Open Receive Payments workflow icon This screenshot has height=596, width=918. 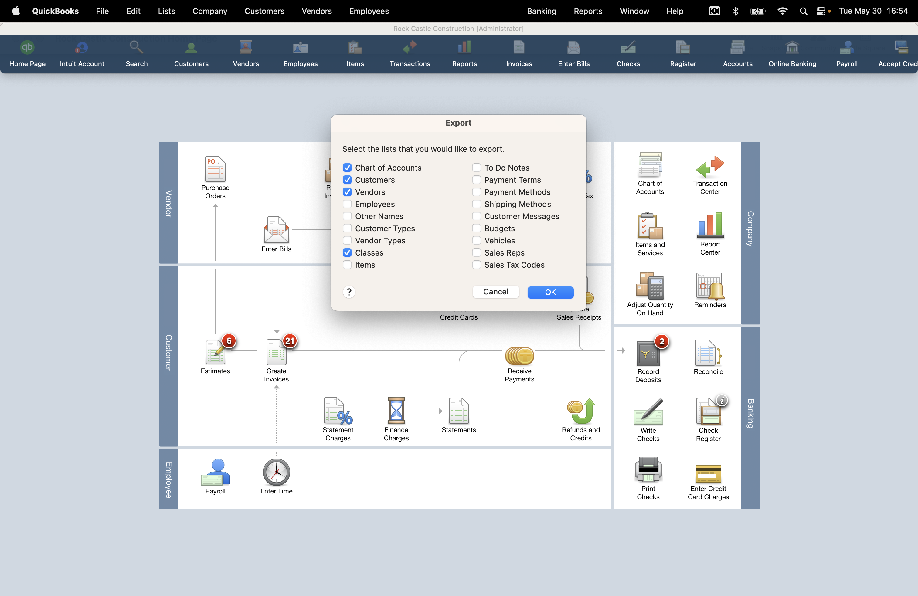pos(519,355)
